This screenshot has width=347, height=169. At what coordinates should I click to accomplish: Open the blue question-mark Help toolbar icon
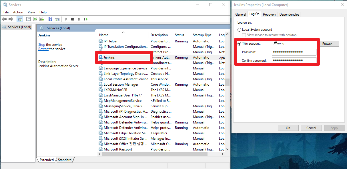[x=50, y=19]
